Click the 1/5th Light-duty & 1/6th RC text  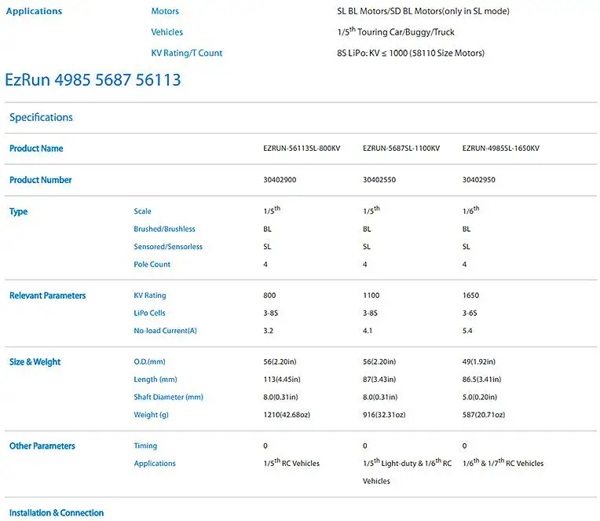[407, 463]
